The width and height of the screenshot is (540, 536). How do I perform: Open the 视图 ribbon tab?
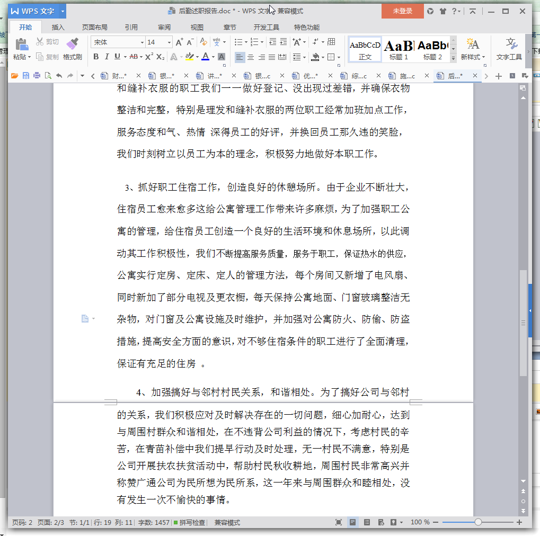click(197, 27)
